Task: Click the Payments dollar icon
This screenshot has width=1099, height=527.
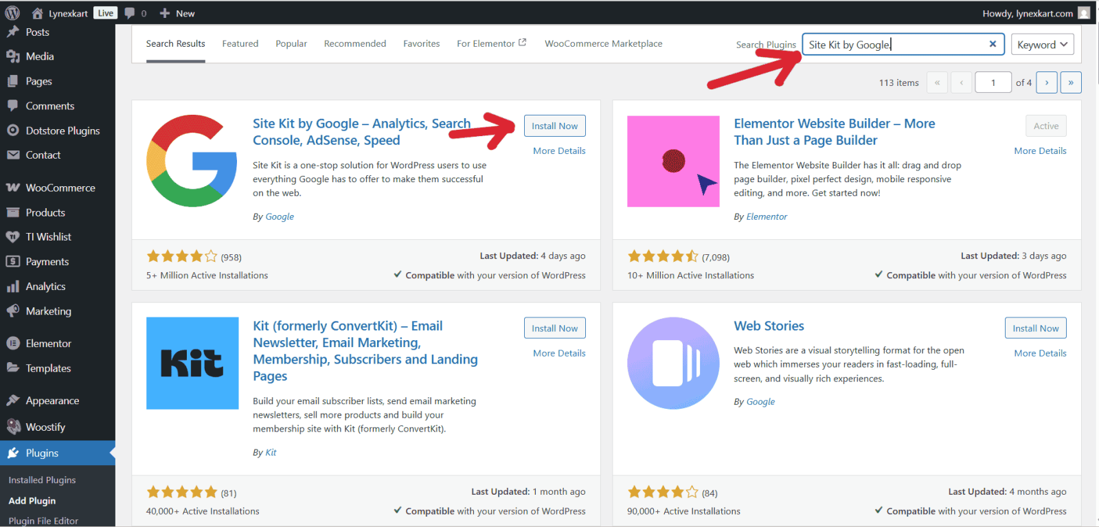Action: pos(12,262)
